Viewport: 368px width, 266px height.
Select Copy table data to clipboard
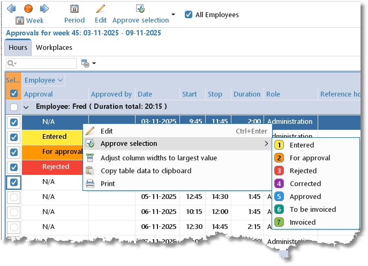(178, 171)
